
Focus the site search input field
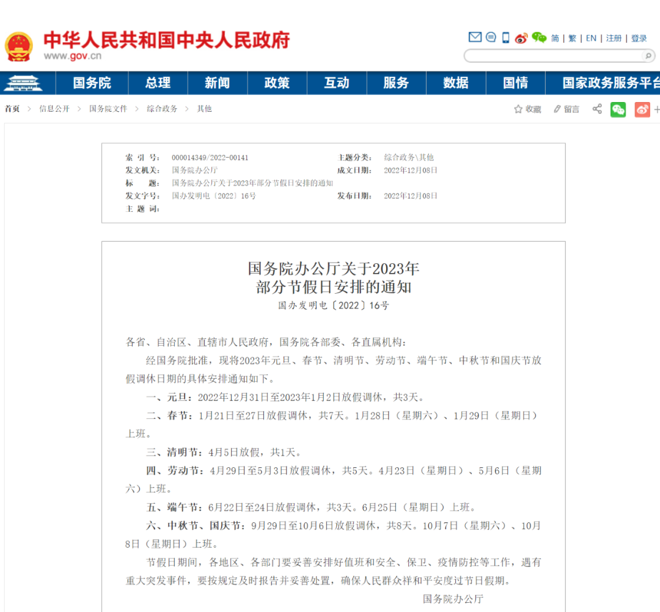(x=554, y=56)
